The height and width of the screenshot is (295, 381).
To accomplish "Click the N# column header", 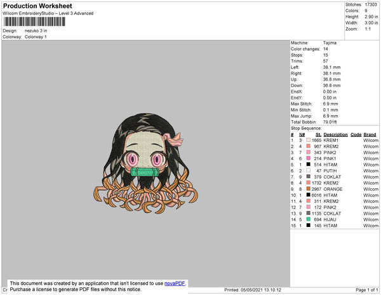I will 302,135.
